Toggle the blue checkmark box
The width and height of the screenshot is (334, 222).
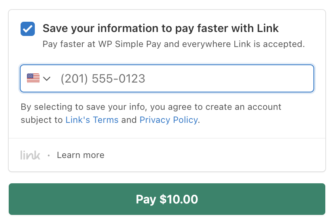tap(28, 29)
